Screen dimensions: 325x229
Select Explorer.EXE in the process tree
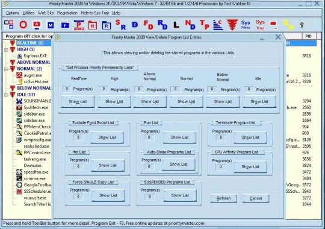pos(36,56)
